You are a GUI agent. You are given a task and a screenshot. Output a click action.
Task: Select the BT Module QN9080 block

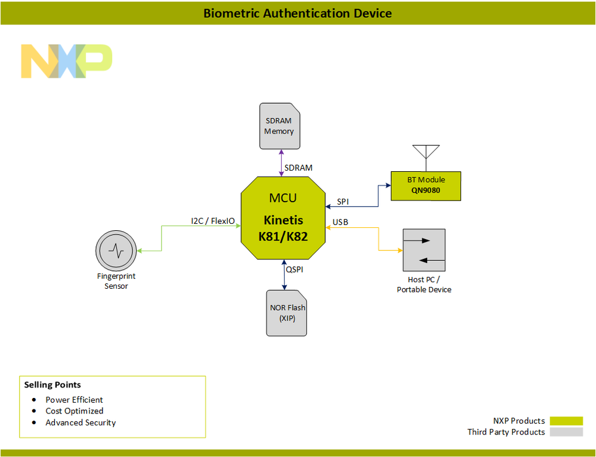click(426, 186)
